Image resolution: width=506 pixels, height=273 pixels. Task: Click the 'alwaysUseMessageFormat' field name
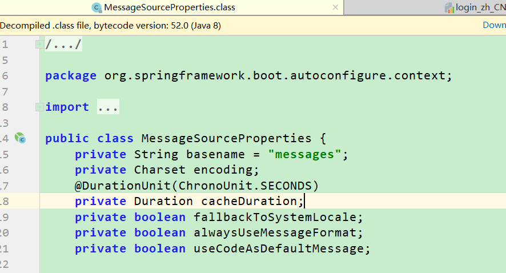pyautogui.click(x=275, y=232)
